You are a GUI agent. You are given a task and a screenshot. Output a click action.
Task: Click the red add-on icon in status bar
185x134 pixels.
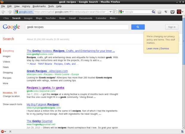pos(2,131)
